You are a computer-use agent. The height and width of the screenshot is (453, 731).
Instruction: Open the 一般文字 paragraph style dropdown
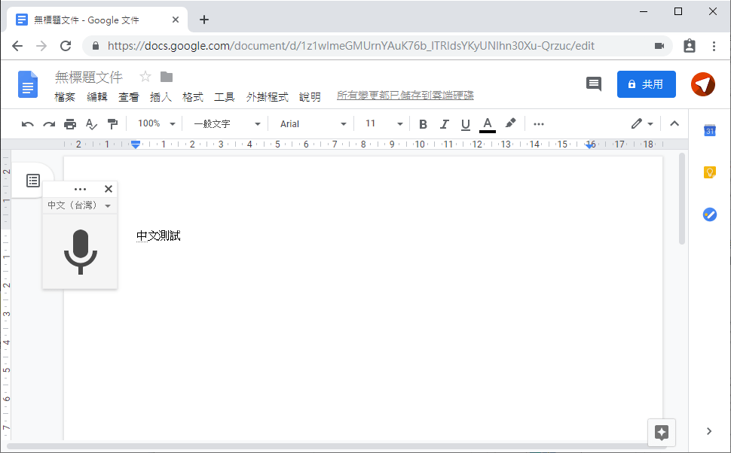[227, 124]
